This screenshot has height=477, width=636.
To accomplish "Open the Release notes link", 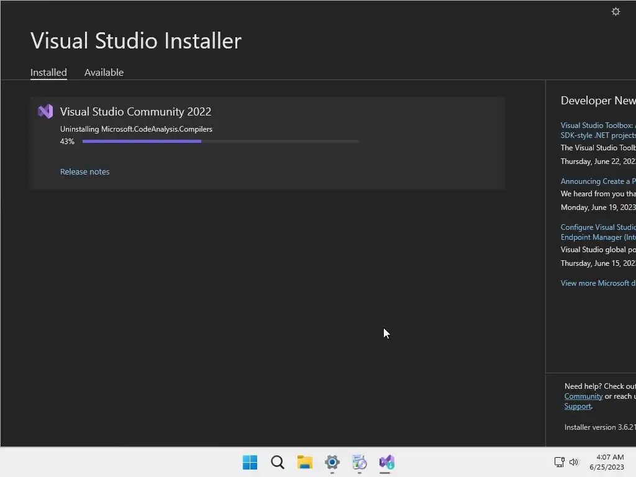I will pyautogui.click(x=84, y=171).
